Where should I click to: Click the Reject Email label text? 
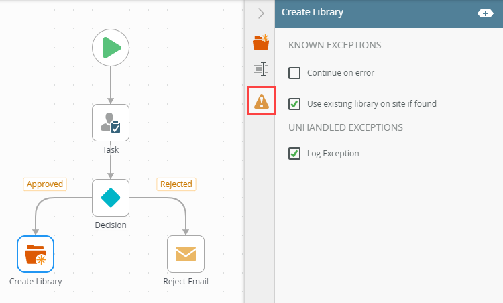point(186,282)
